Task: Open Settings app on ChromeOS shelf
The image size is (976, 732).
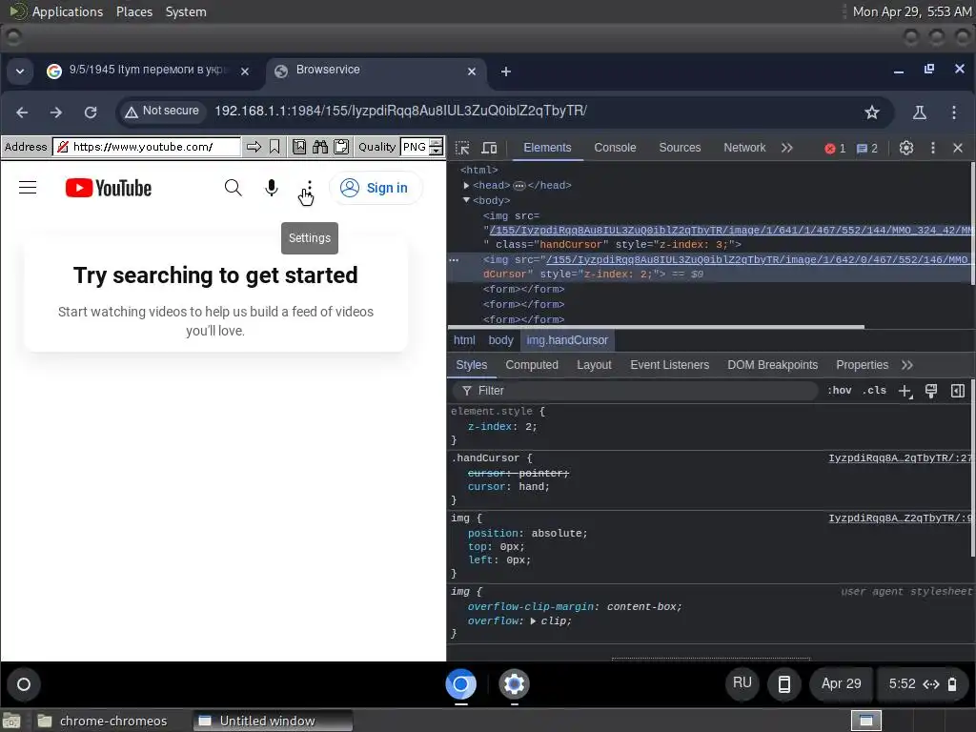Action: [x=514, y=684]
